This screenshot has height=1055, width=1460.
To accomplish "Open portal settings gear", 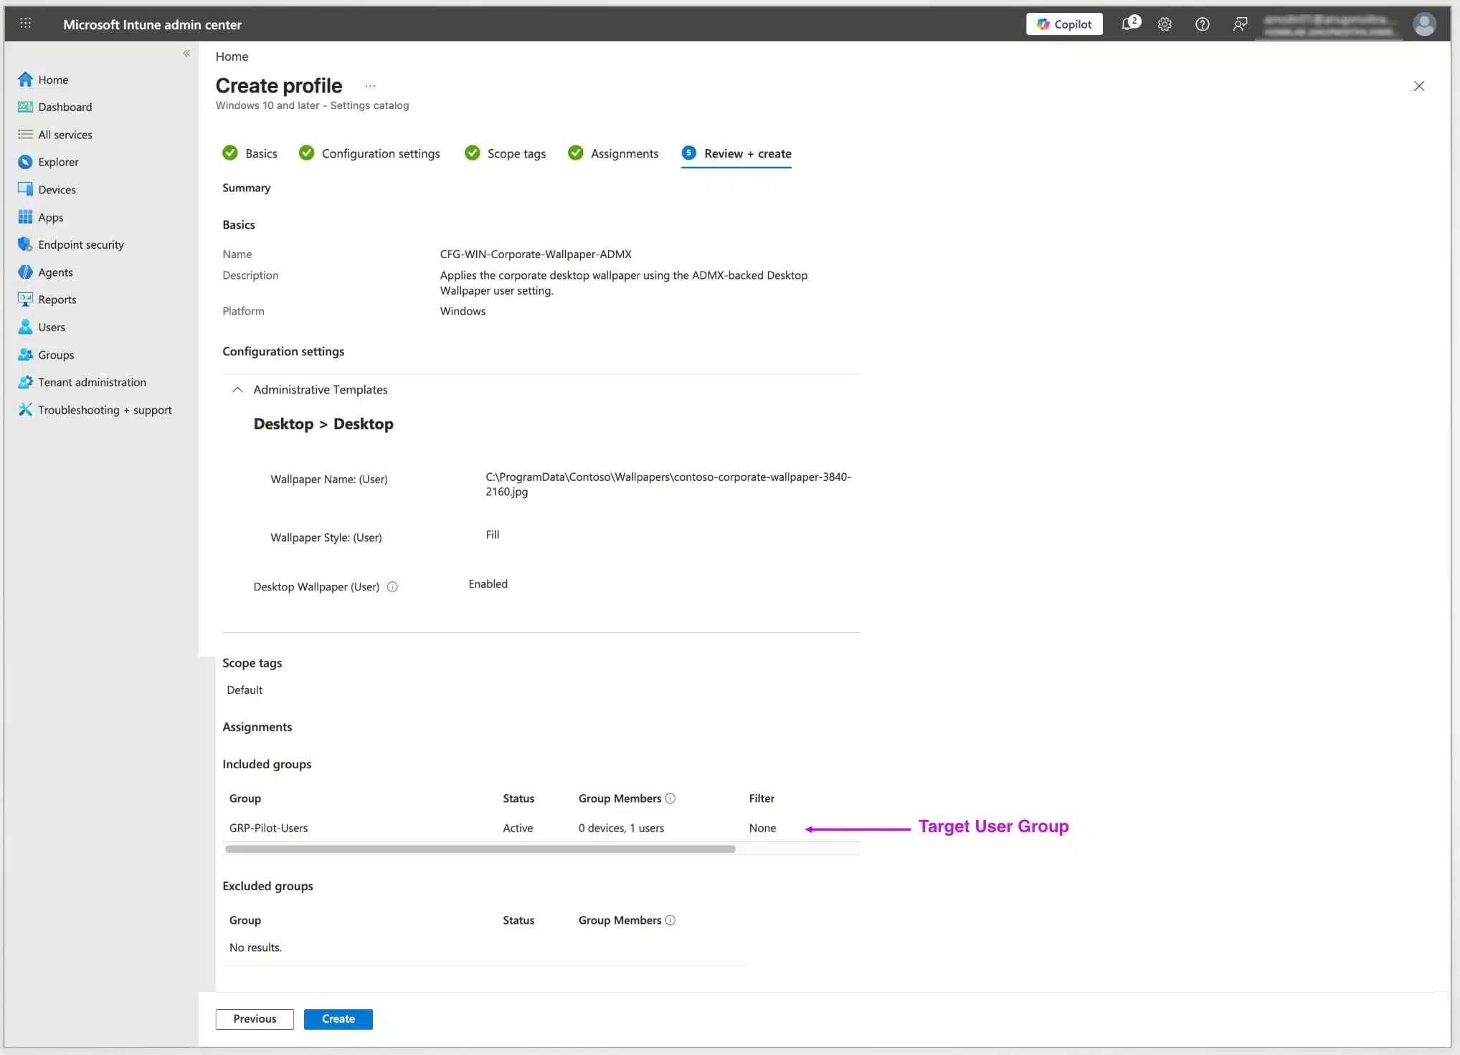I will tap(1165, 24).
